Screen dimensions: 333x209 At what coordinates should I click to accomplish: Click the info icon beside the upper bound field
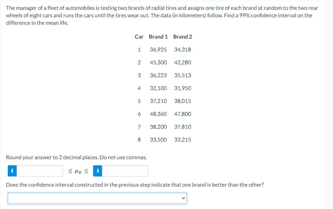coord(98,171)
